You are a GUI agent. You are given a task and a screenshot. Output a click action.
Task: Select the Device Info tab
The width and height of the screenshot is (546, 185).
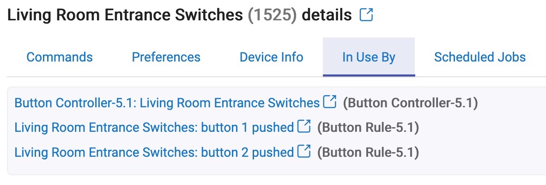tap(272, 57)
